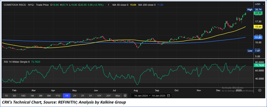Image resolution: width=267 pixels, height=107 pixels.
Task: Select the 1D time range
Action: point(6,96)
